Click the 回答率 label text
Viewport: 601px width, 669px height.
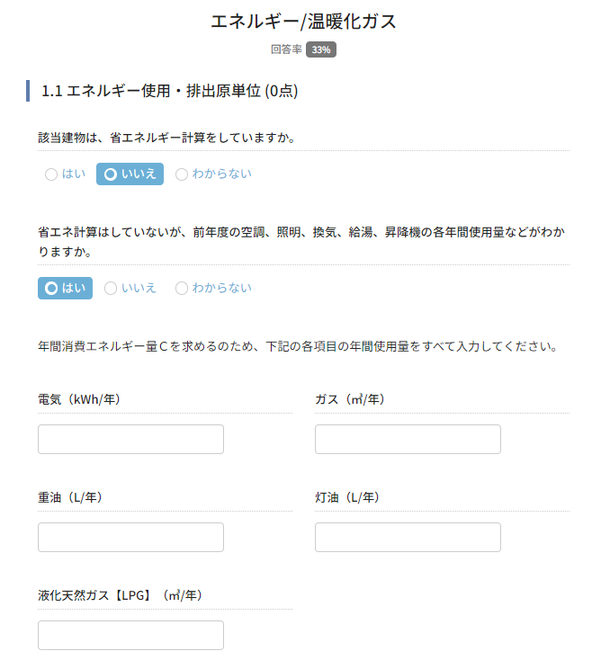coord(286,50)
